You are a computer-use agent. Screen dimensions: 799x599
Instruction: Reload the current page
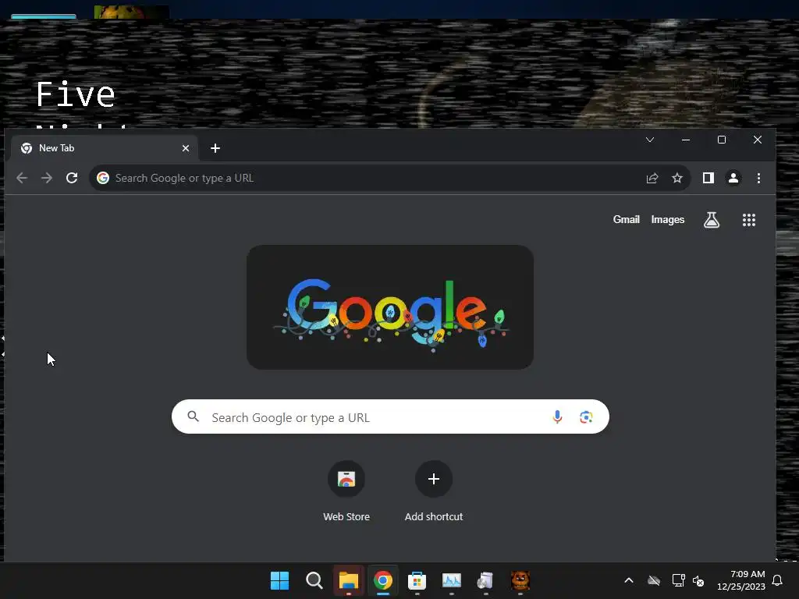pos(72,178)
